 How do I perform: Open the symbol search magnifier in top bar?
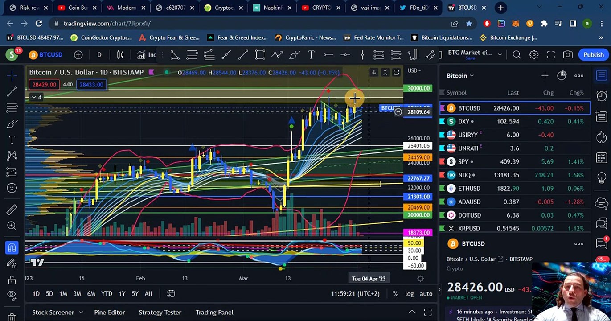coord(517,55)
